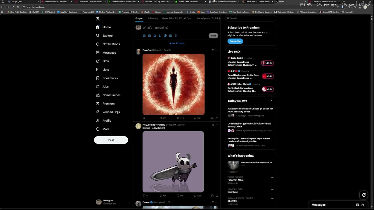The height and width of the screenshot is (210, 374).
Task: Open Notifications in the sidebar
Action: coord(108,44)
